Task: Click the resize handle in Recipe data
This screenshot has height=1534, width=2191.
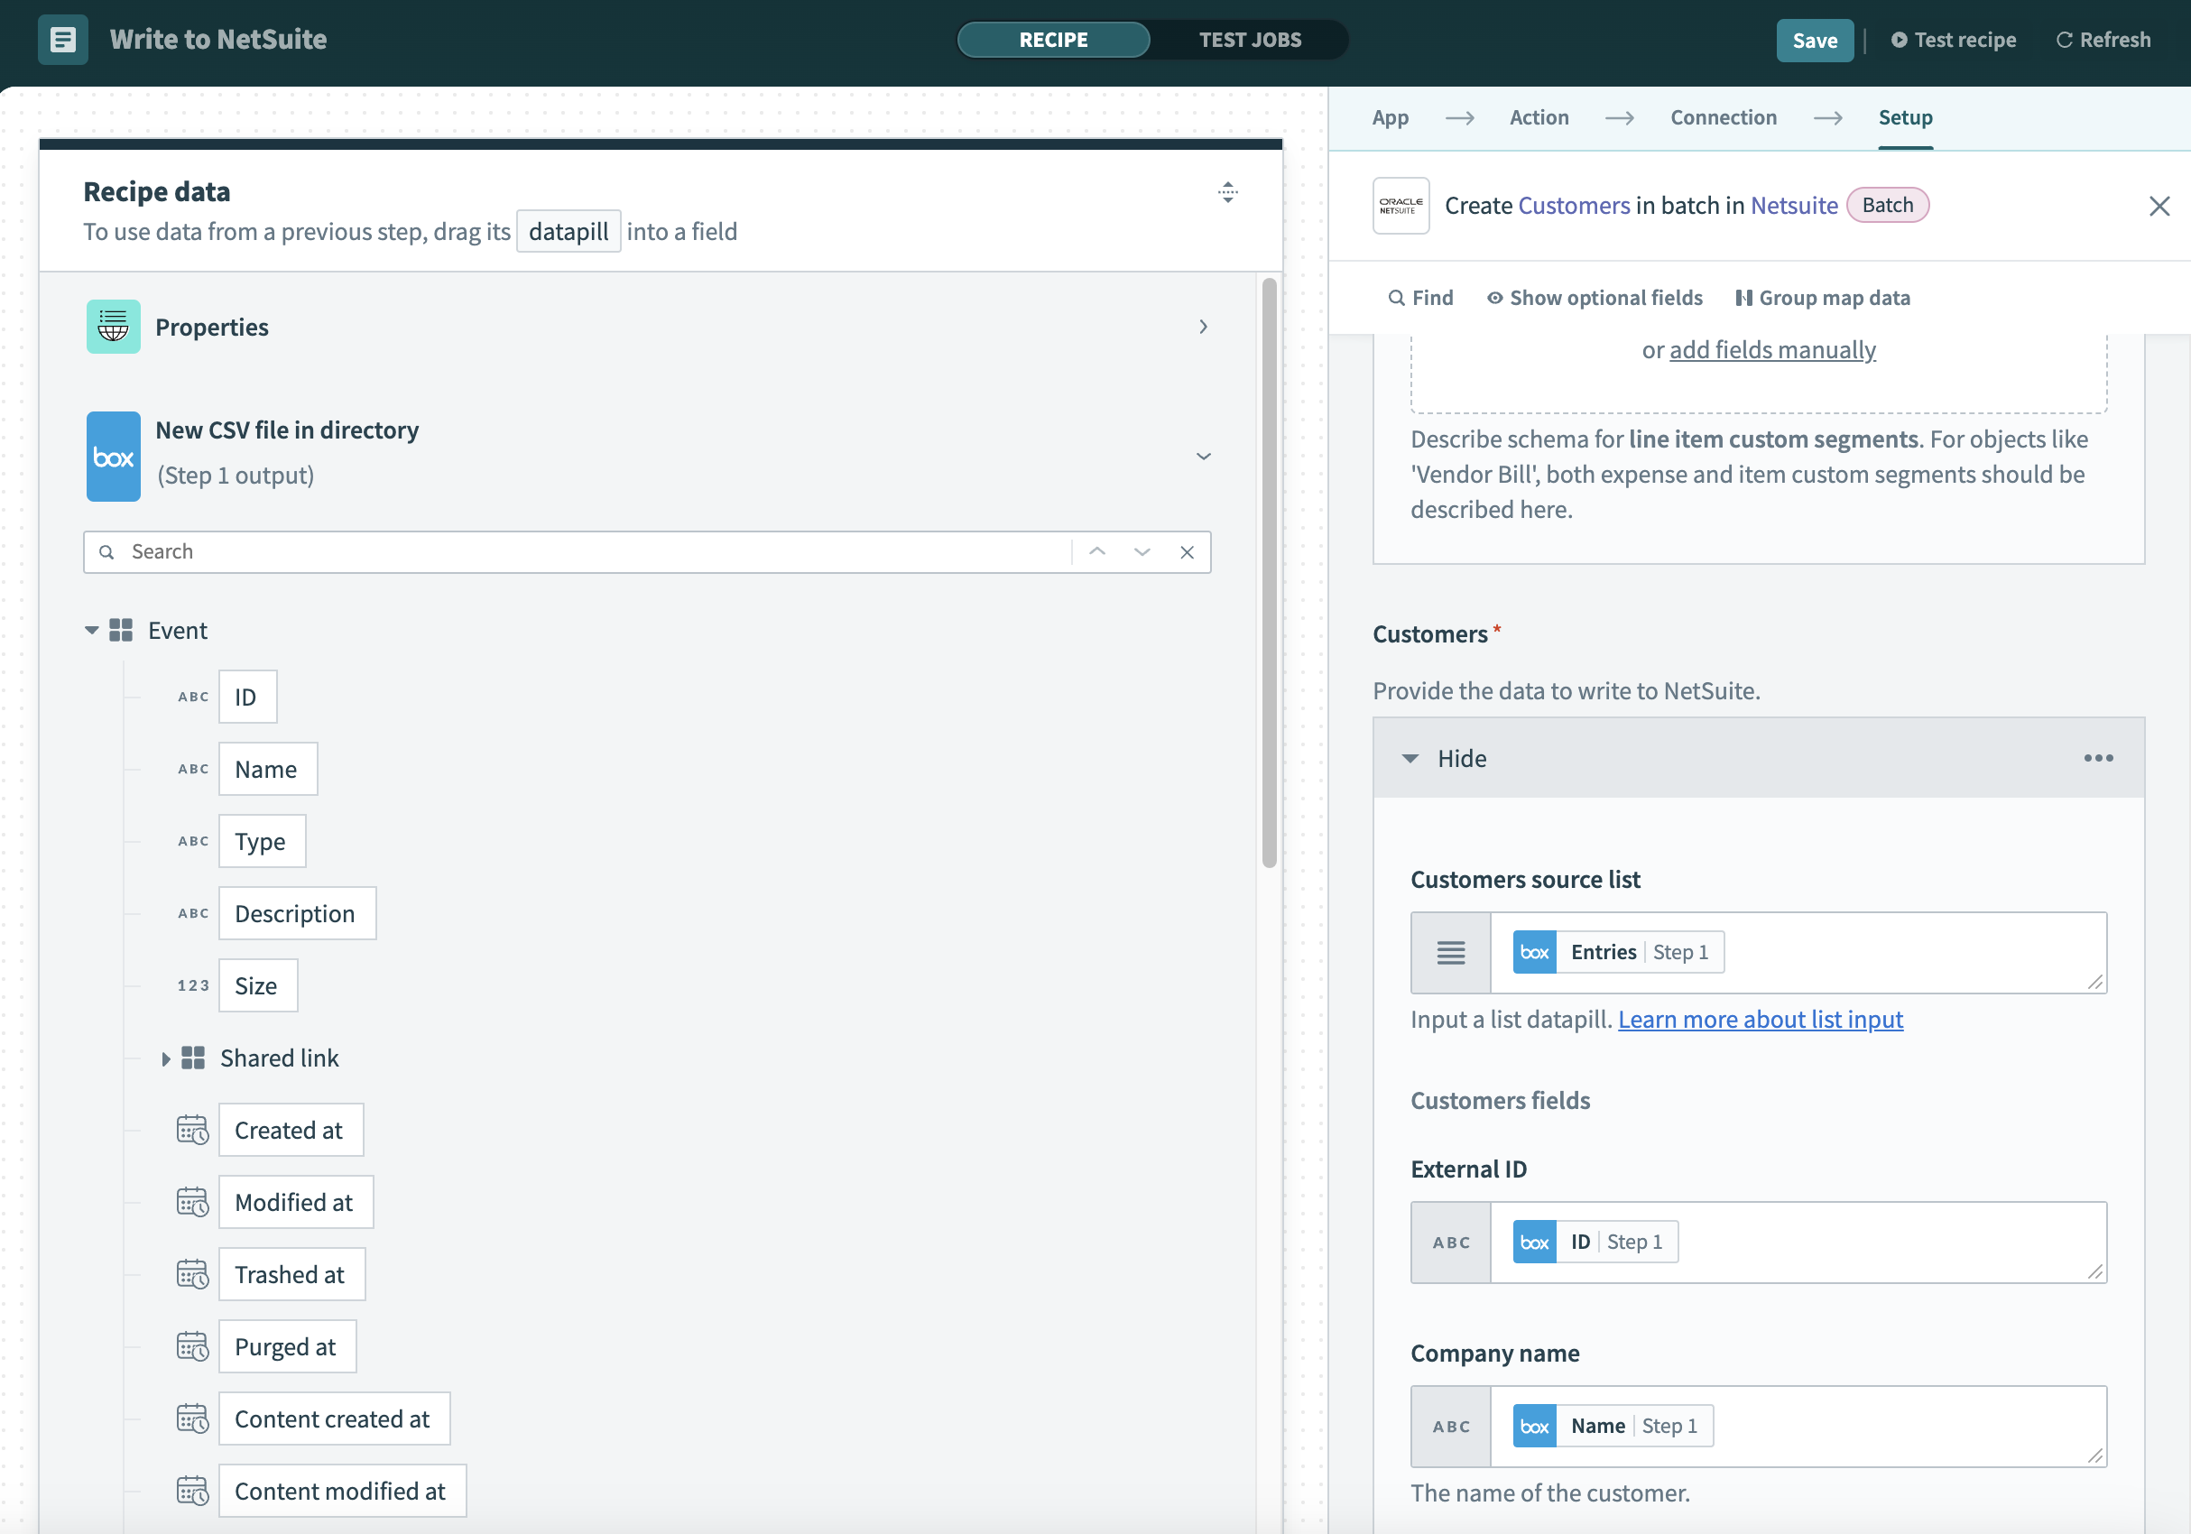Action: click(1227, 191)
